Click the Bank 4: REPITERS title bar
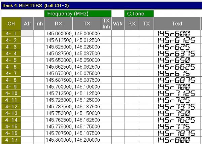This screenshot has width=202, height=144. (x=101, y=5)
